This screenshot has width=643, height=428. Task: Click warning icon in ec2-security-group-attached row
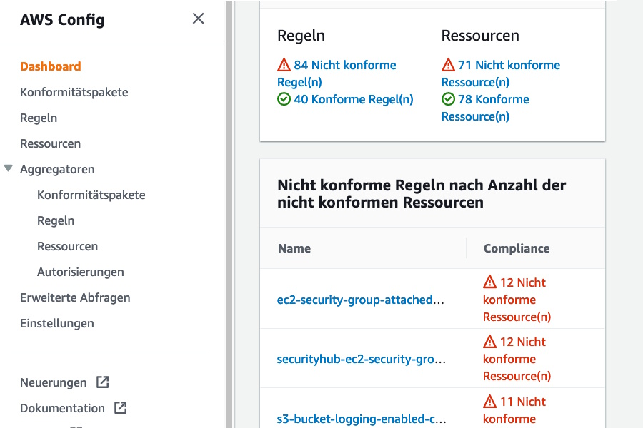coord(489,282)
